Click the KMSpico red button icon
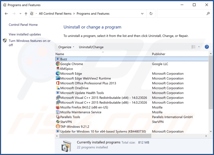 point(58,68)
